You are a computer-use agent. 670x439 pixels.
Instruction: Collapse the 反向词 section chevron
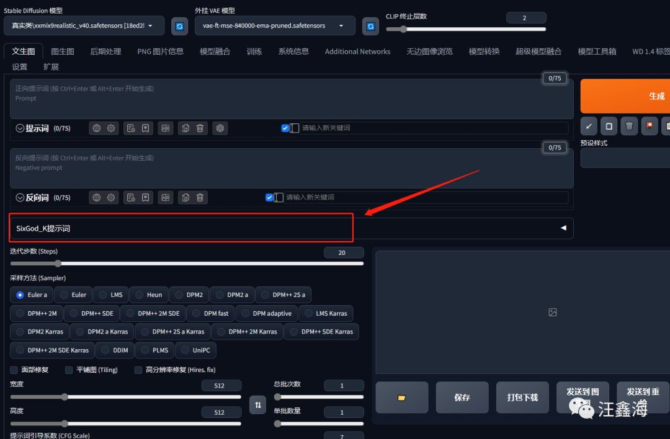tap(20, 197)
